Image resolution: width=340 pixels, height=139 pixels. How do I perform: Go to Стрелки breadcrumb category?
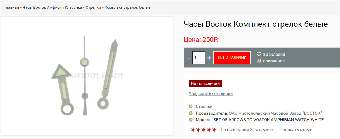[93, 7]
